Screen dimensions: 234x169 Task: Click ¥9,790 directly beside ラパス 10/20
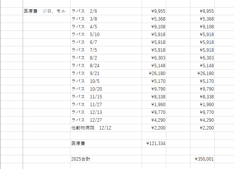pos(154,89)
